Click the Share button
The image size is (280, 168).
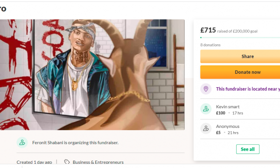pos(240,56)
